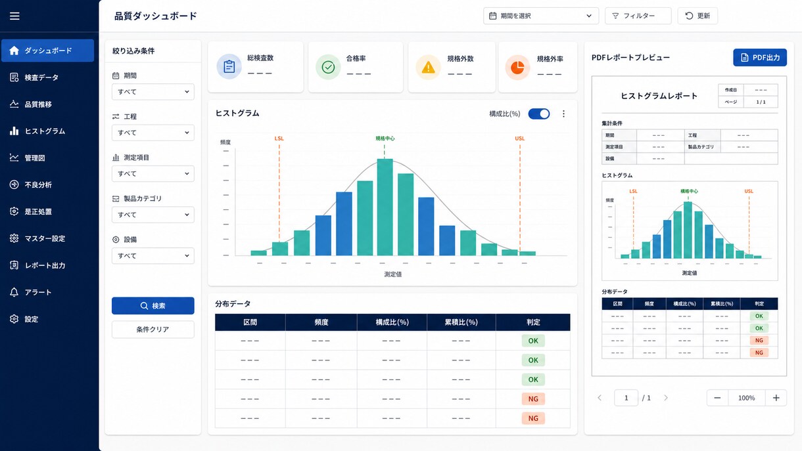Click the 区間 column header

(250, 322)
